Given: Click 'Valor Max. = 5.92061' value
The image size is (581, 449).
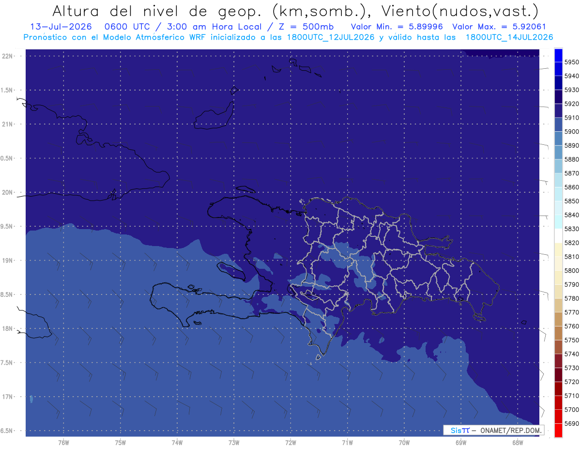Looking at the screenshot, I should tap(499, 27).
